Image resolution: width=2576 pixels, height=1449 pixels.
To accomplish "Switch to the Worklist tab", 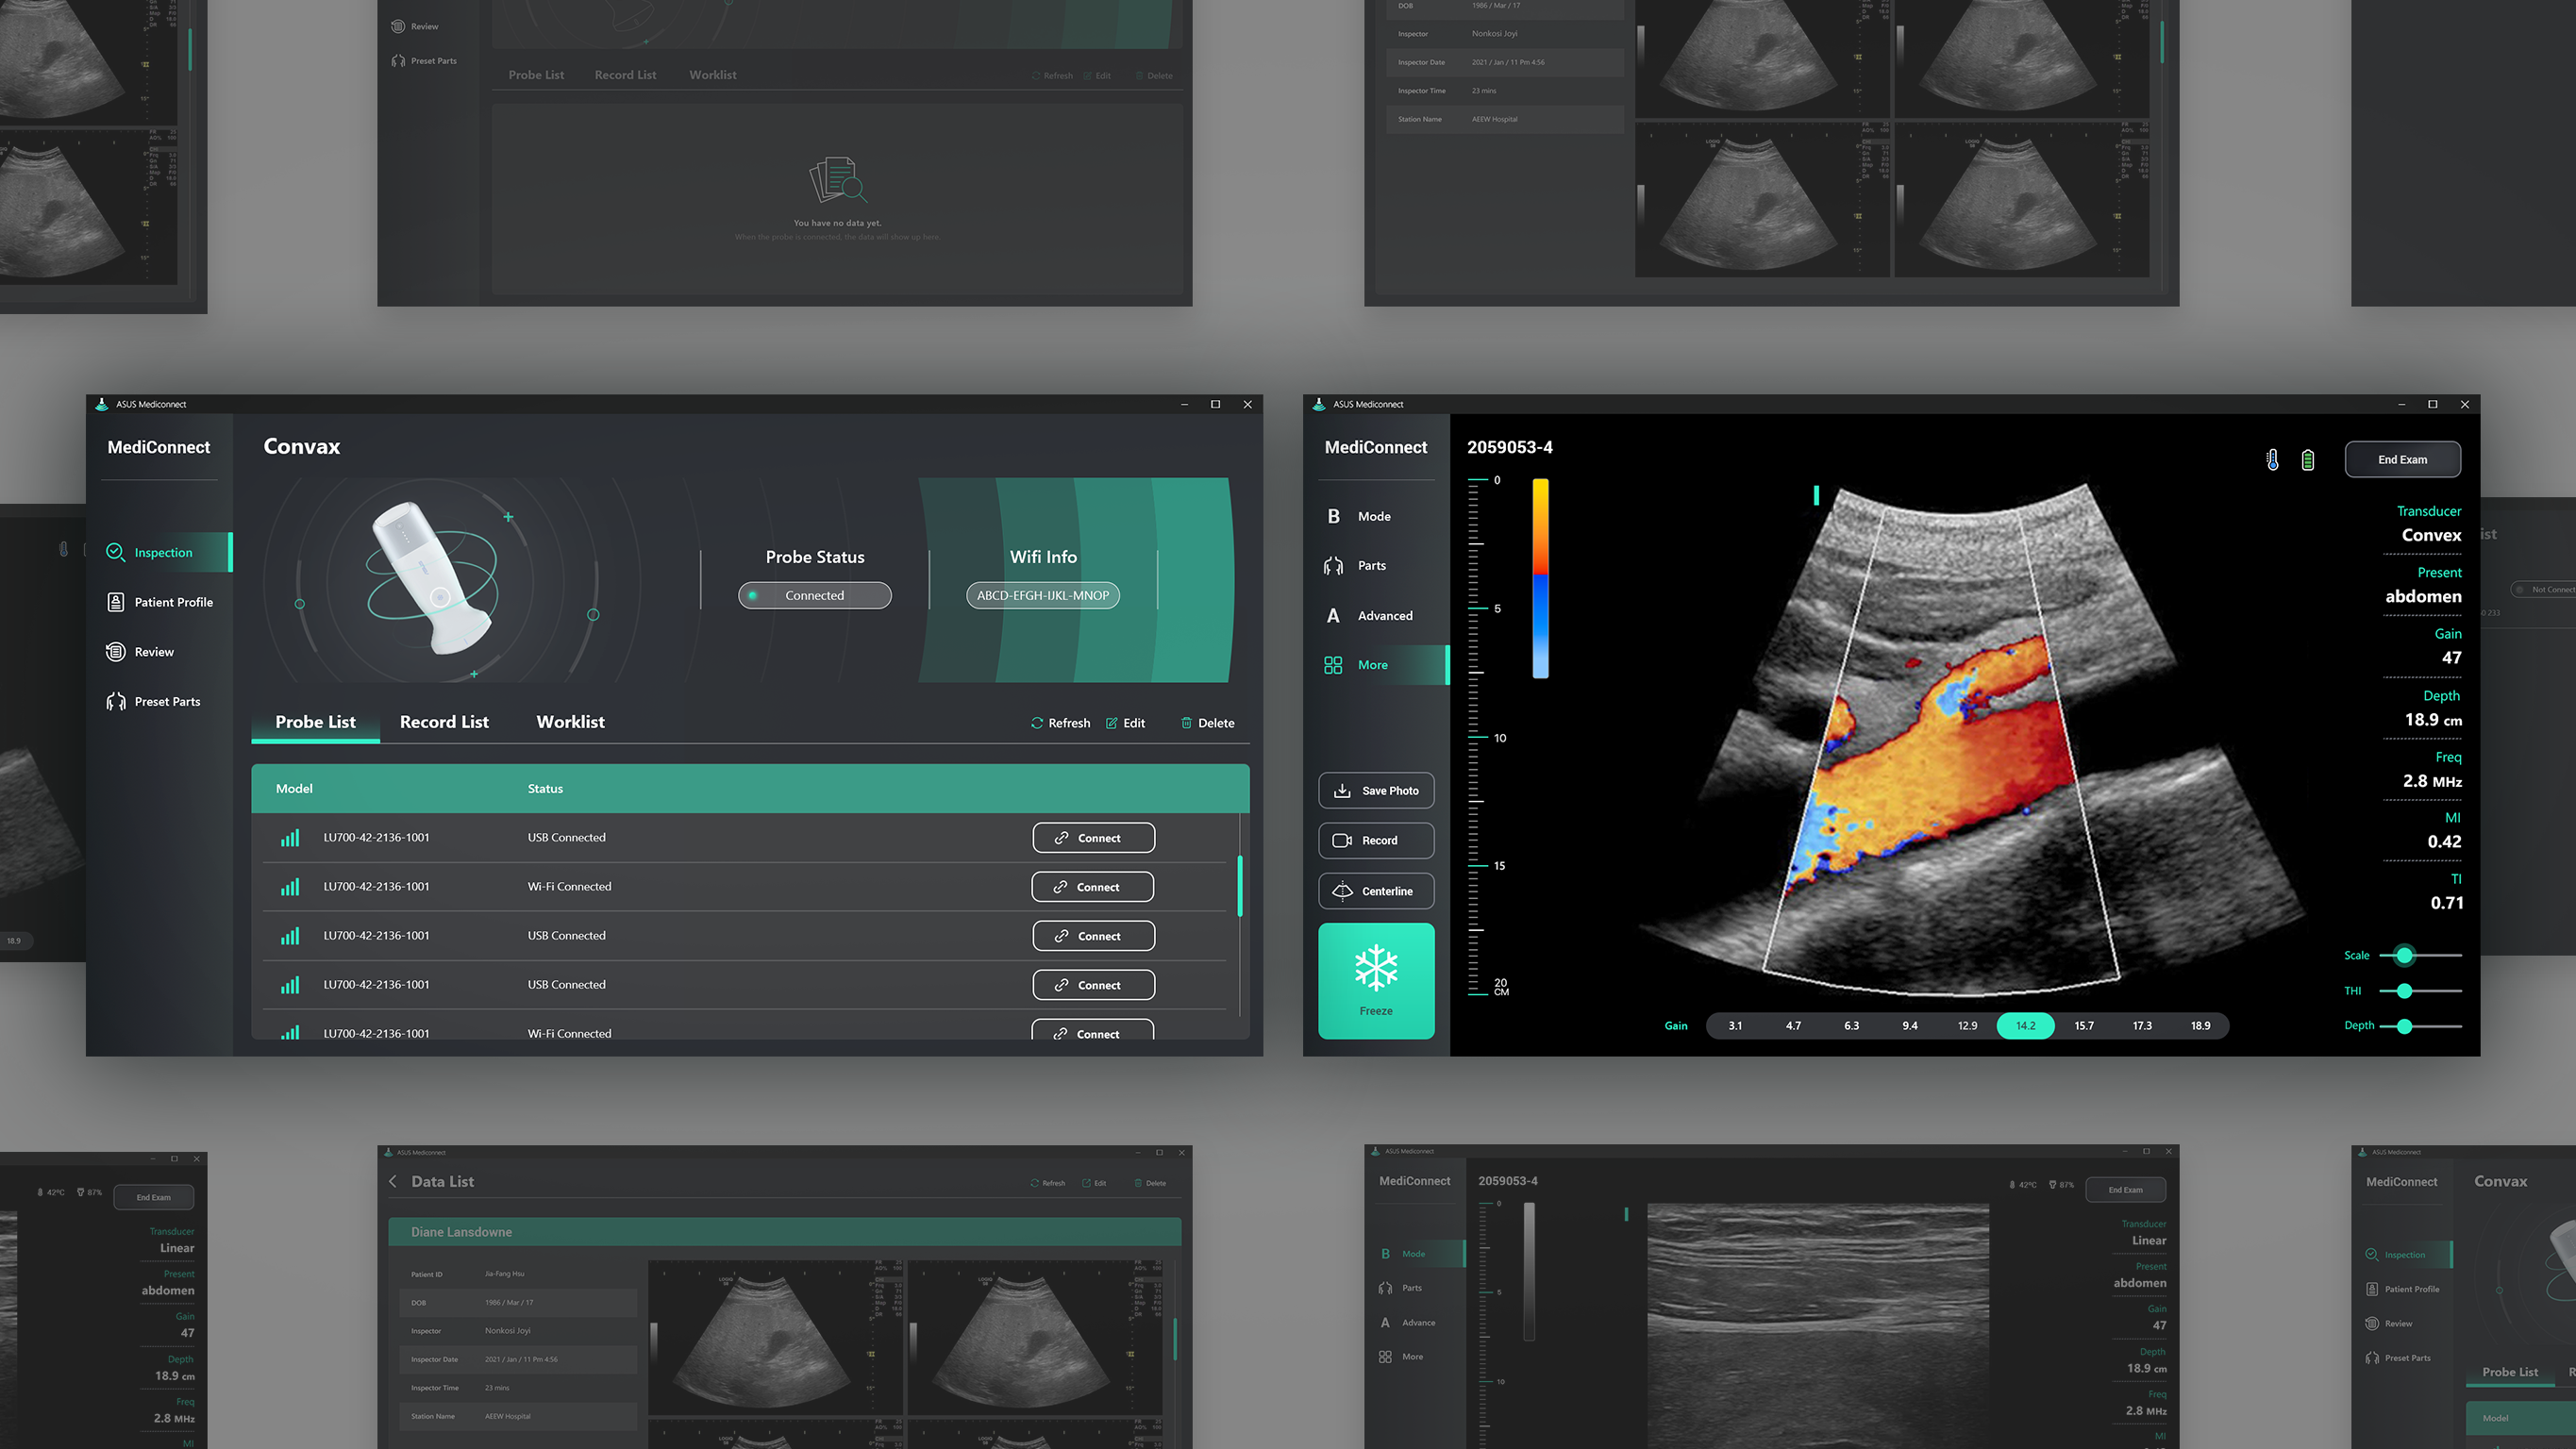I will pos(570,721).
